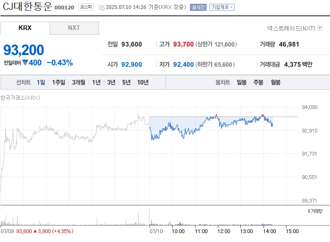Open the 넥스트레이드(NXT) help question icon
Viewport: 330px width, 242px height.
click(320, 28)
